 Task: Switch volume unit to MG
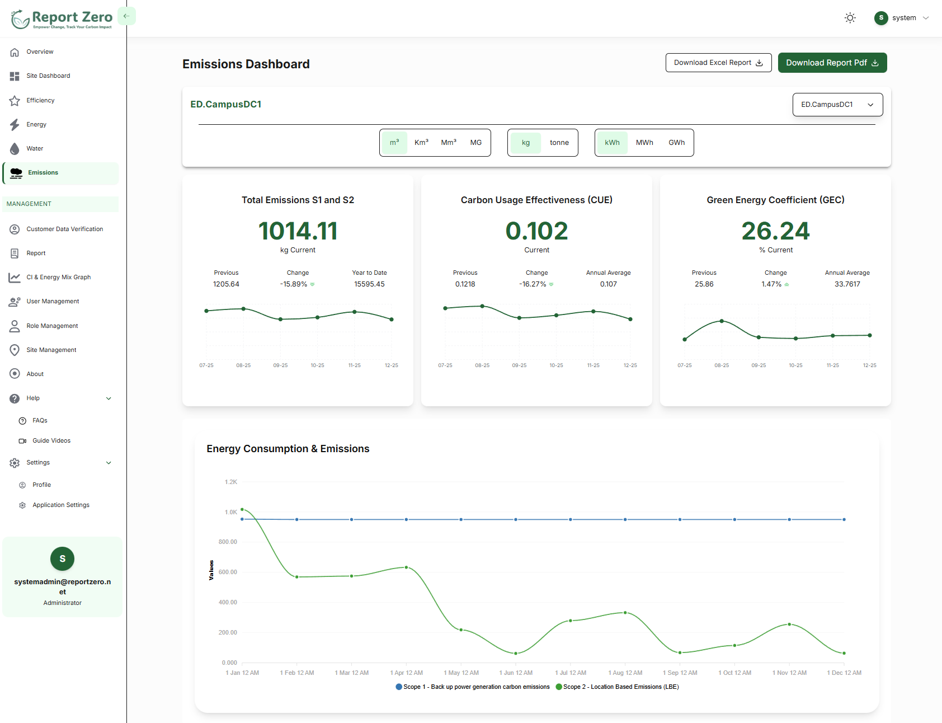476,143
